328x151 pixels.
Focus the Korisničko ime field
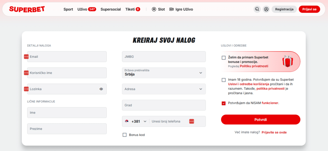(x=67, y=73)
